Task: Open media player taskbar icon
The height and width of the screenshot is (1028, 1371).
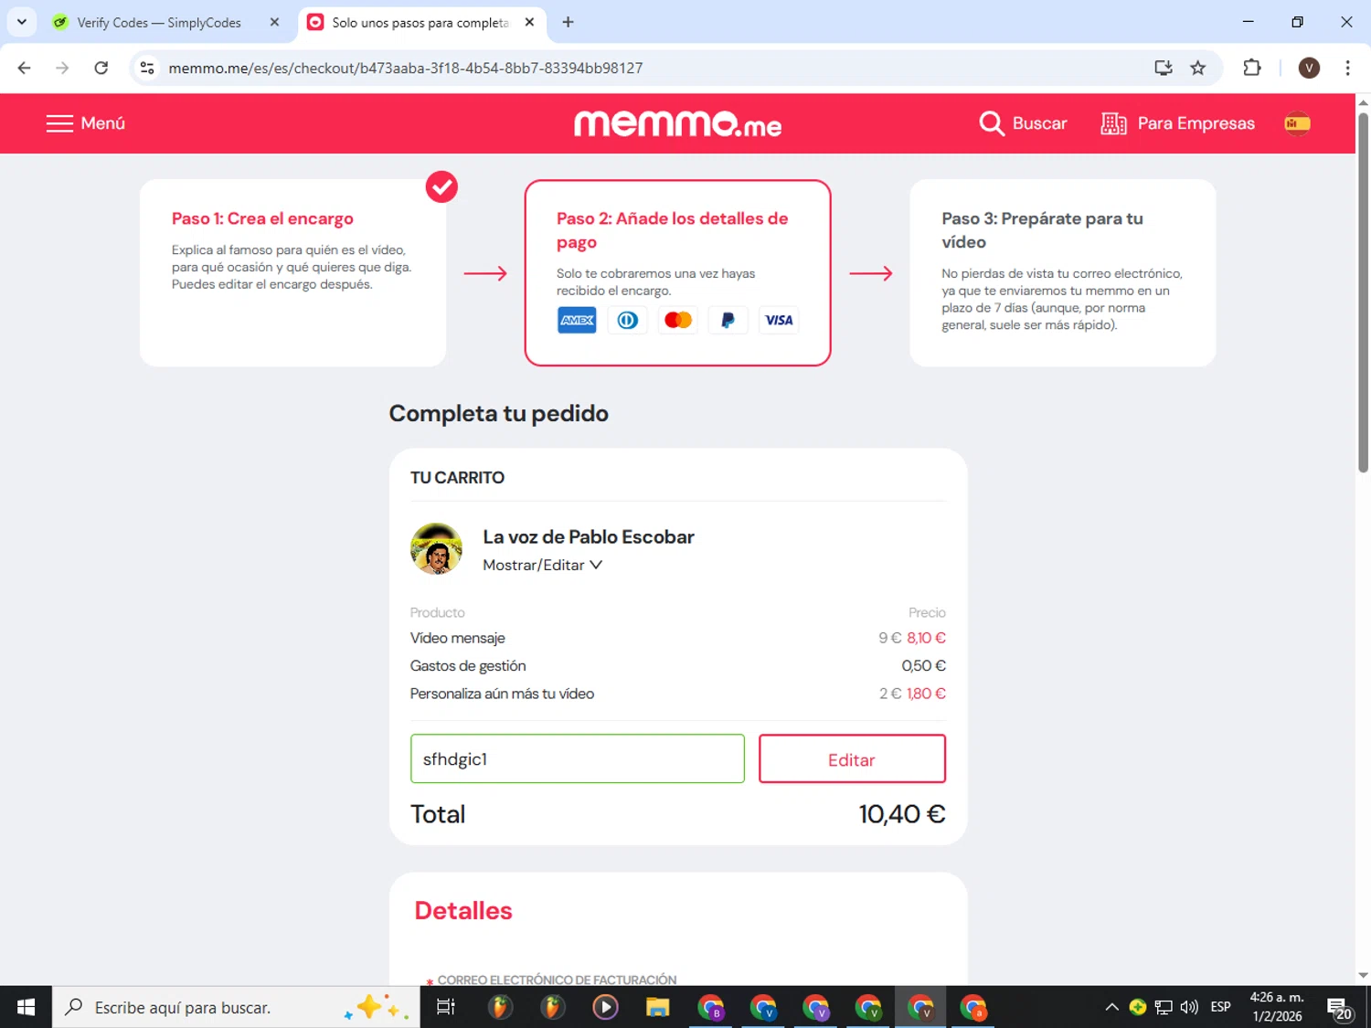Action: coord(605,1007)
